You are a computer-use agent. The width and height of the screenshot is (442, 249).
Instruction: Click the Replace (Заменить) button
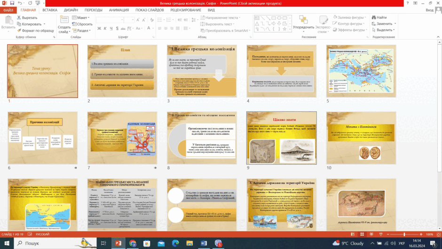[384, 24]
